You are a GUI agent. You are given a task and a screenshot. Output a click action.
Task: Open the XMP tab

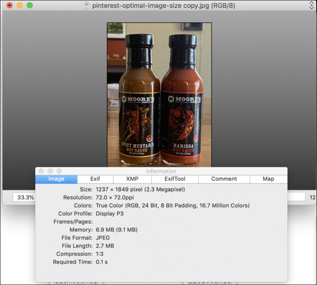tap(132, 179)
